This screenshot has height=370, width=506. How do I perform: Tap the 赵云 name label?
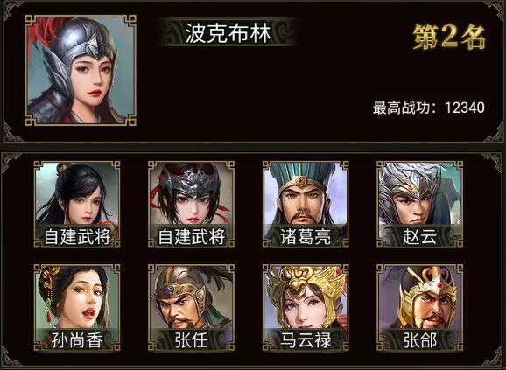click(x=419, y=236)
